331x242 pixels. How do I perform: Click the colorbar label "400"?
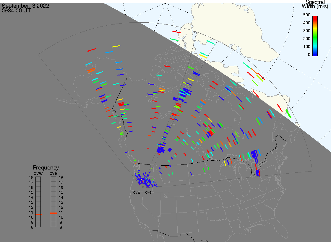[x=306, y=23]
